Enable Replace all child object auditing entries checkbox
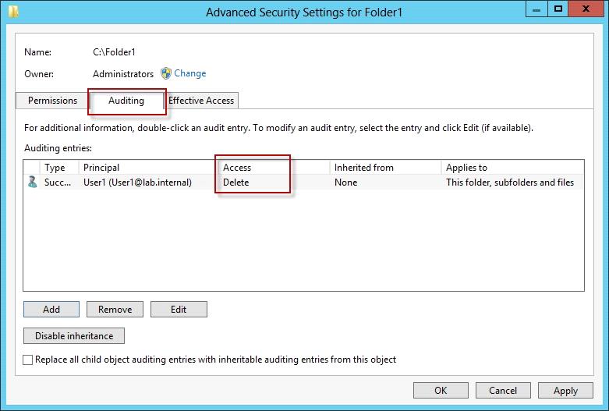 click(x=27, y=360)
